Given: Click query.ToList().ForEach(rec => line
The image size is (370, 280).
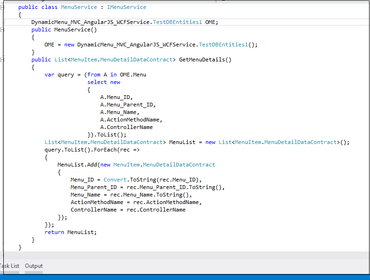Looking at the screenshot, I should coord(92,150).
